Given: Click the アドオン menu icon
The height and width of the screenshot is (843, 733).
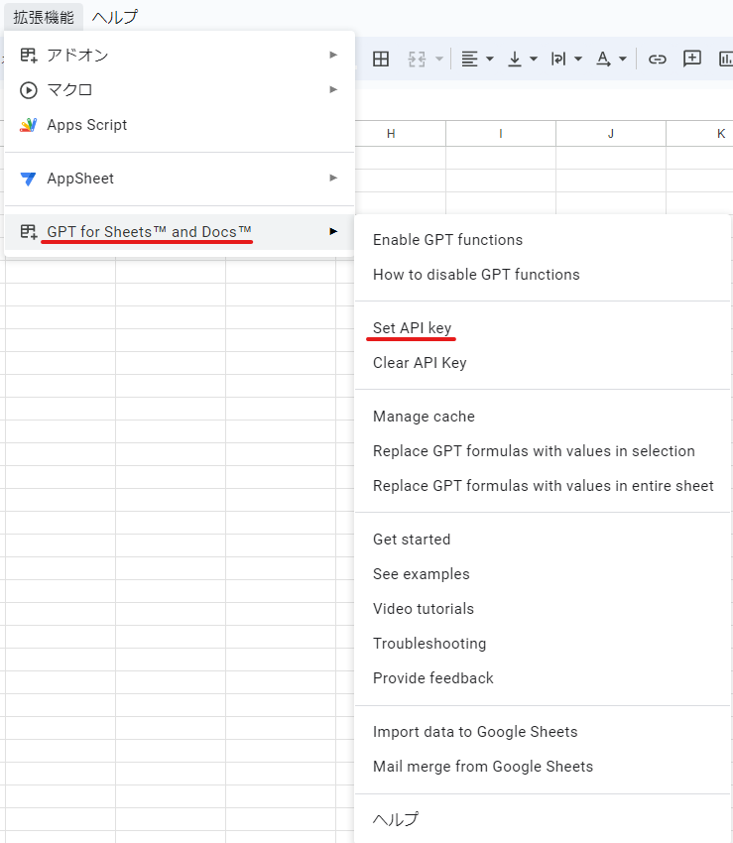Looking at the screenshot, I should pyautogui.click(x=29, y=55).
